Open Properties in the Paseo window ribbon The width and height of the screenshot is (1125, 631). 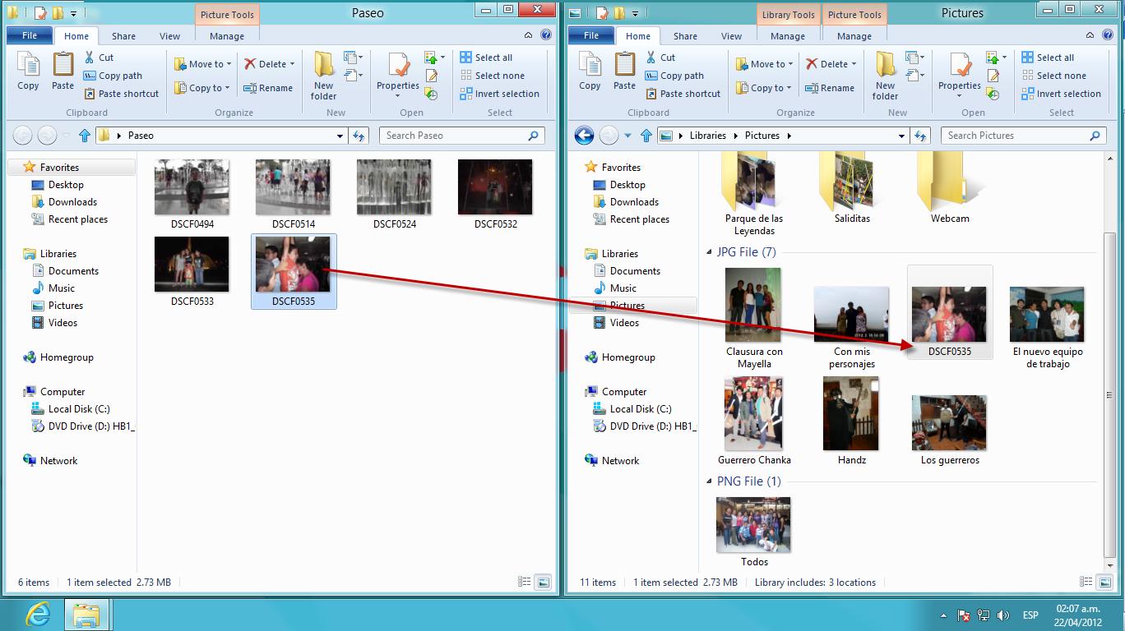[398, 75]
